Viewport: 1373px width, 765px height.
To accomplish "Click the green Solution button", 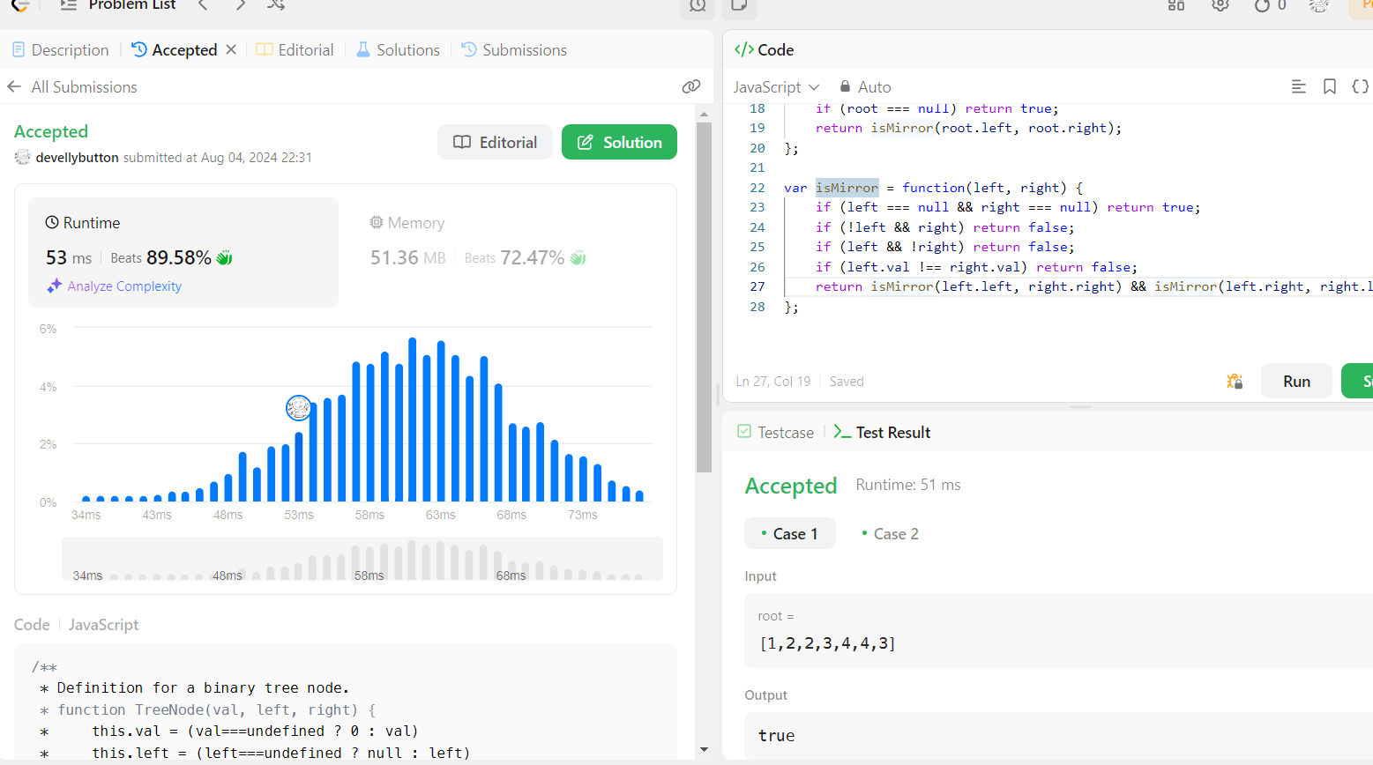I will (x=619, y=142).
